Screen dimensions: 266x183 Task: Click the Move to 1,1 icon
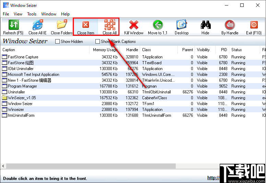point(158,25)
